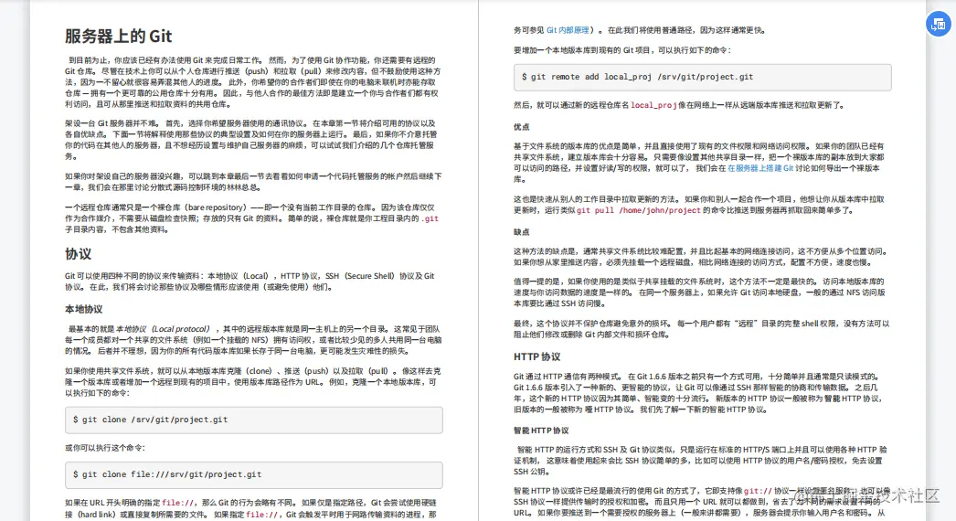Click the "智能 HTTP 协议" subheading

(541, 431)
